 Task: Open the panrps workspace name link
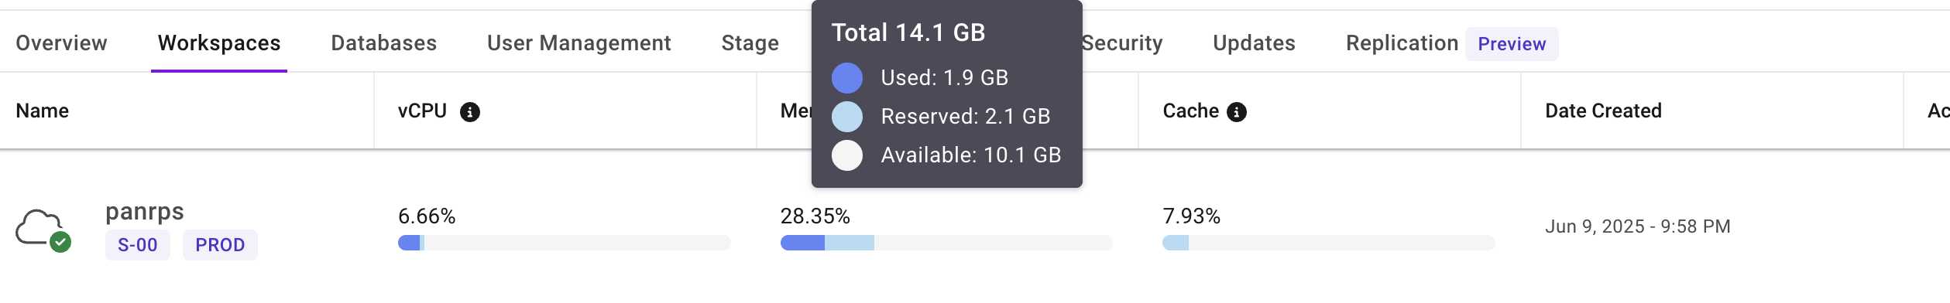point(145,212)
